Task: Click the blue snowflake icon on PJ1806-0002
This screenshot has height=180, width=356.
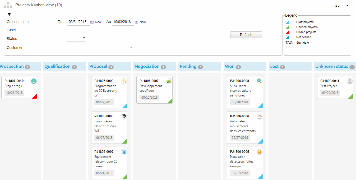Action: tap(124, 152)
